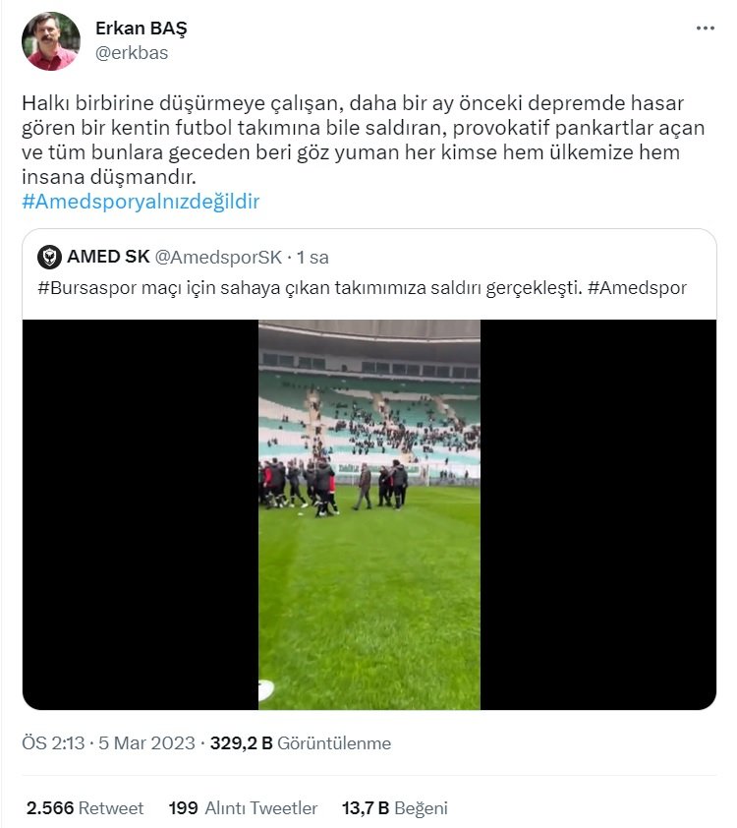
Task: Open the ÖS 2:13 tweet timestamp
Action: [x=53, y=743]
